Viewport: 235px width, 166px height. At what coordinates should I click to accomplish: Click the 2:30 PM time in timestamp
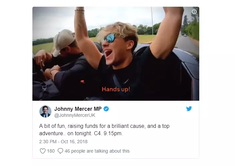[x=48, y=142]
